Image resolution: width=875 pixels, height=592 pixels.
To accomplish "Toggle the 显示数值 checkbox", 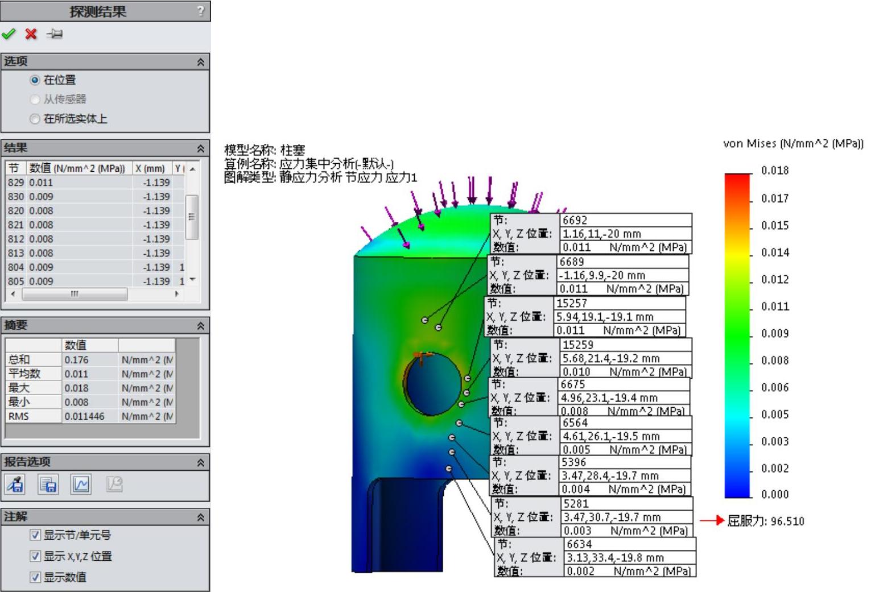I will (x=35, y=577).
